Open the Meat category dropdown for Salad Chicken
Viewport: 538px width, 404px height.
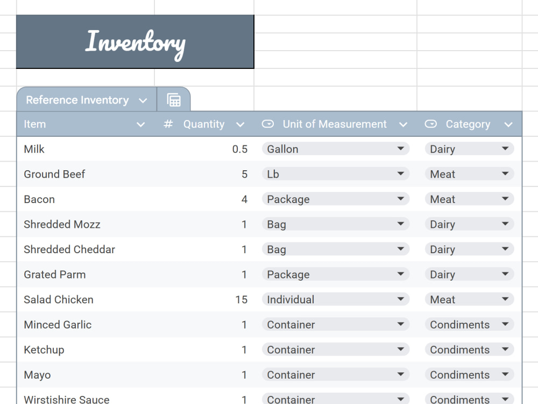click(469, 299)
